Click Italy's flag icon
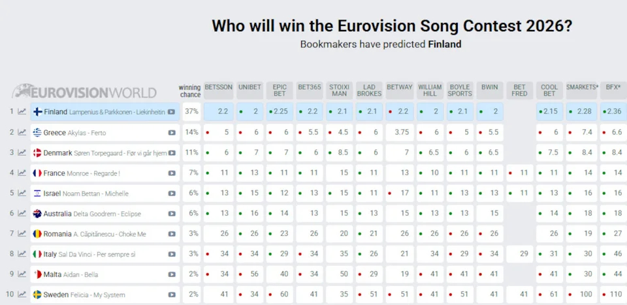Viewport: 627px width, 305px height. pos(37,254)
